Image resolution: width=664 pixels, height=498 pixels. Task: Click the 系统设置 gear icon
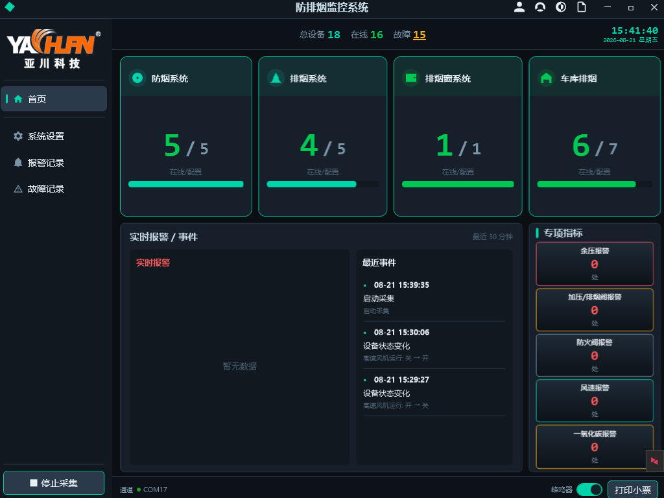tap(18, 136)
